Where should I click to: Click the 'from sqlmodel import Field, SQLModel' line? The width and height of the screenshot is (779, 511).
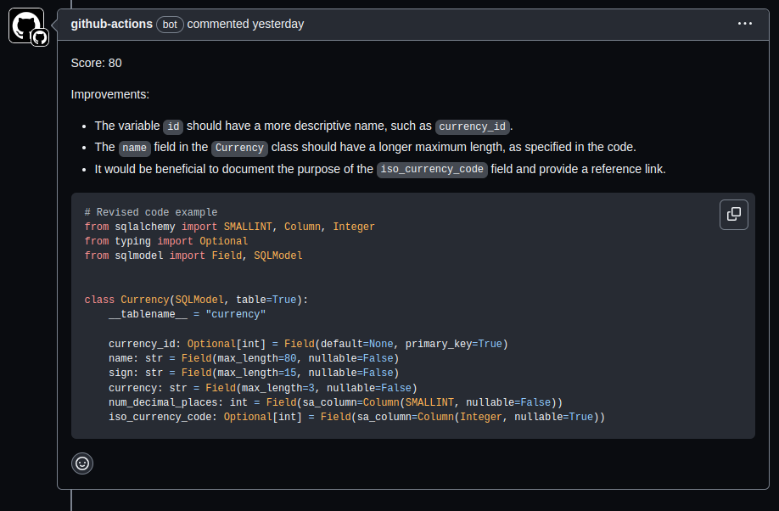193,255
